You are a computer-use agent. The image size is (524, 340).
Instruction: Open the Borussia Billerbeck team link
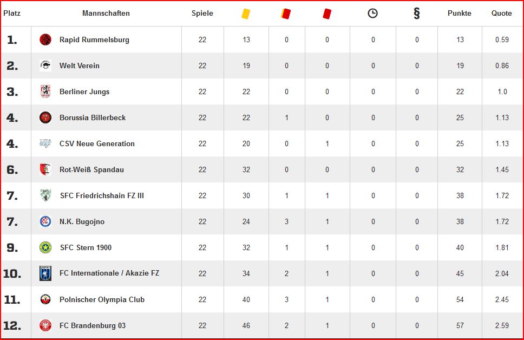[x=93, y=117]
